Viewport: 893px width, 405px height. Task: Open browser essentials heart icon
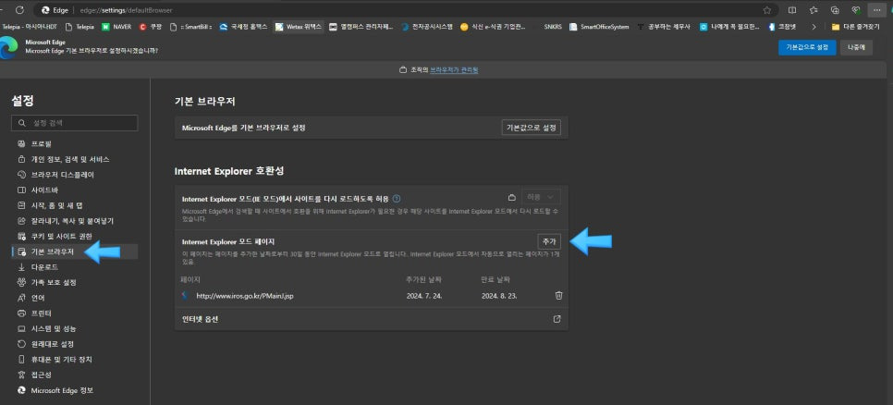pos(855,10)
